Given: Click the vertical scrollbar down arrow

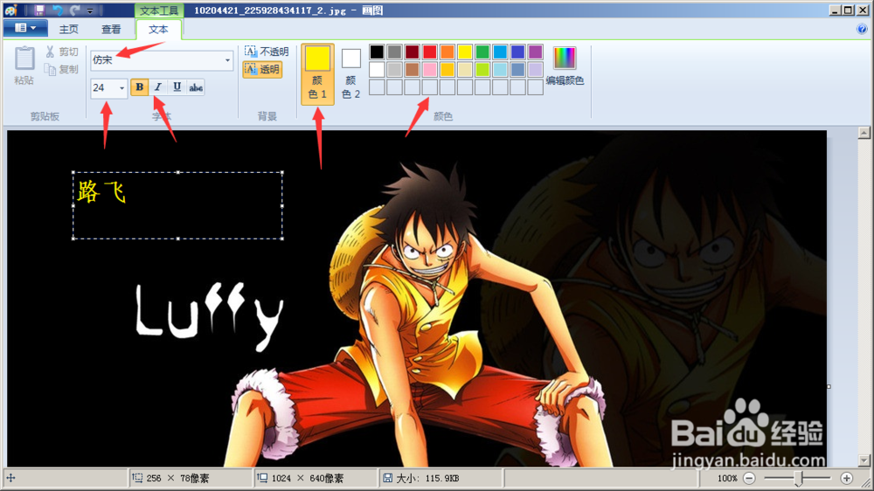Looking at the screenshot, I should pyautogui.click(x=864, y=461).
